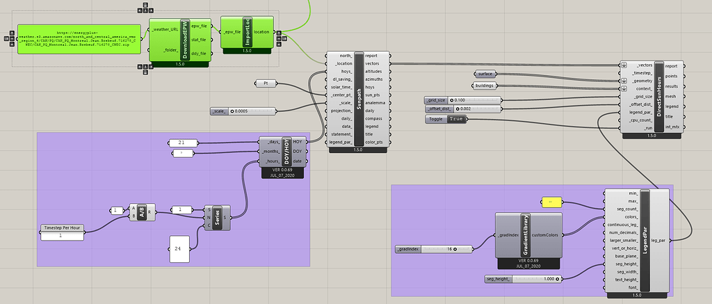Click the arrow icon beside _geometry input
Screen dimensions: 712x304
[x=624, y=81]
